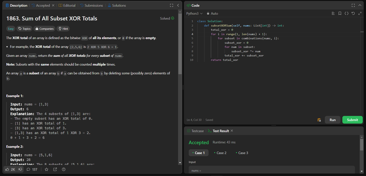Viewport: 366px width, 176px height.
Task: Maximize the Code panel with fullscreen icon
Action: point(353,5)
